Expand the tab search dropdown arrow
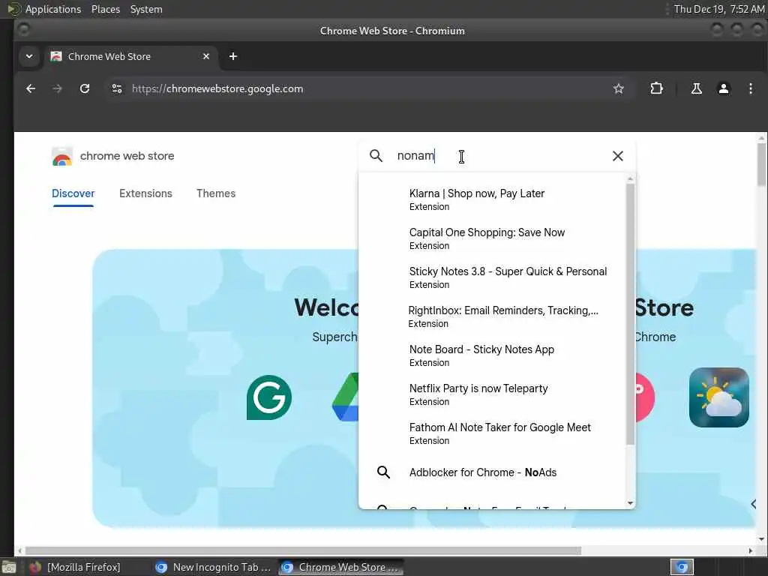The height and width of the screenshot is (576, 768). pos(29,56)
